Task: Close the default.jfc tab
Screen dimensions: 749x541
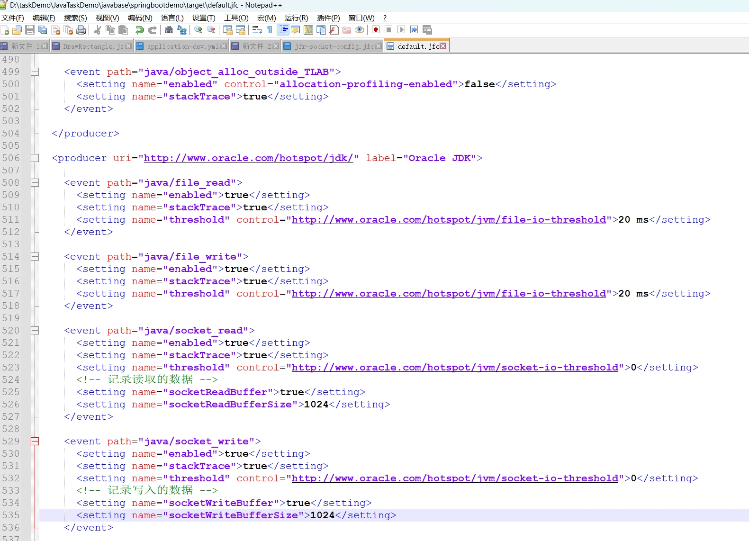Action: click(443, 46)
